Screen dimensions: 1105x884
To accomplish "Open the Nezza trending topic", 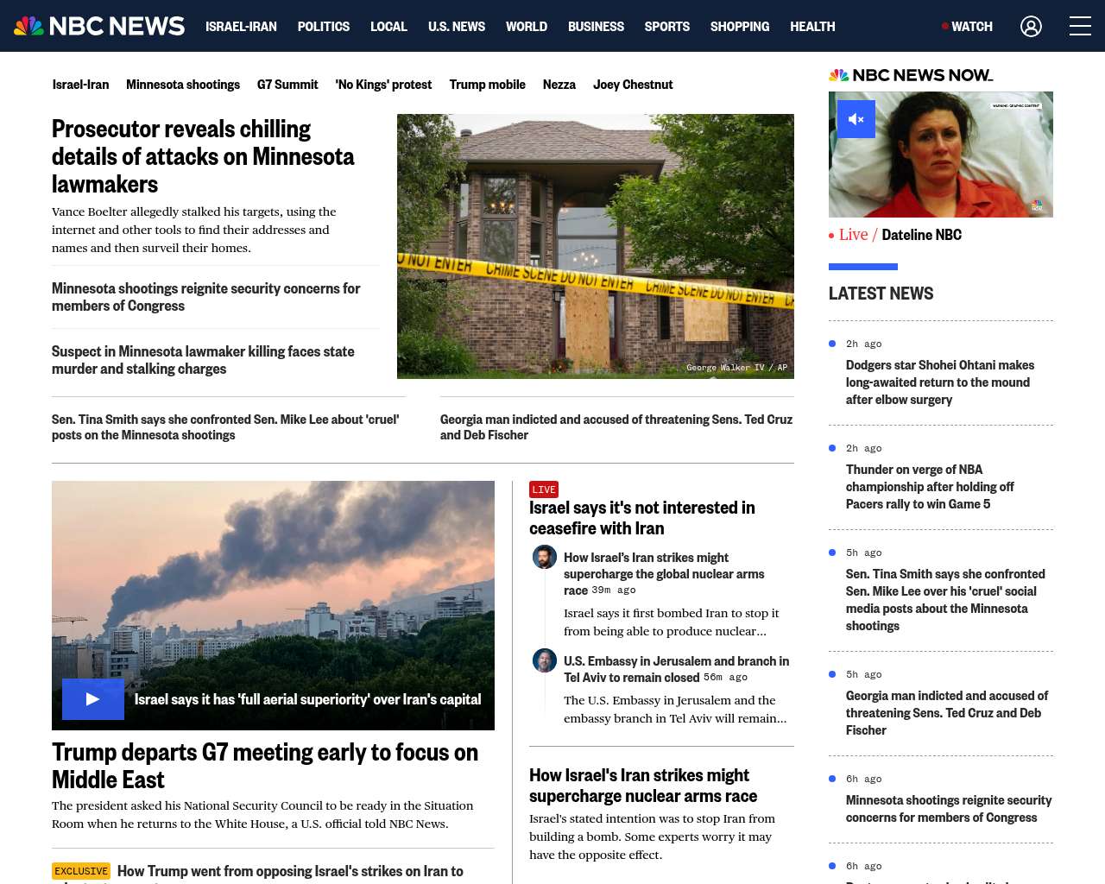I will click(x=559, y=85).
